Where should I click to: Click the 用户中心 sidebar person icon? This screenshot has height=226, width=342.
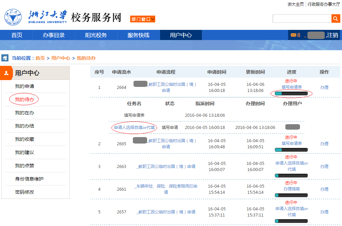[x=6, y=73]
